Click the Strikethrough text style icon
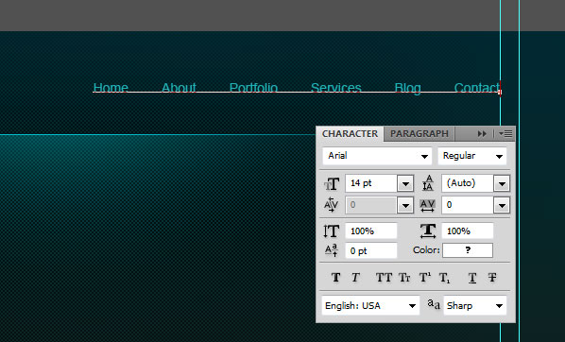565x342 pixels. (492, 278)
